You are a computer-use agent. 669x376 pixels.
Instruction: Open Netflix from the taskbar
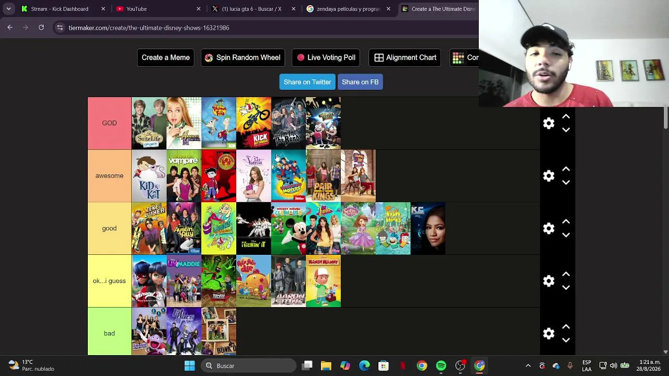(402, 366)
